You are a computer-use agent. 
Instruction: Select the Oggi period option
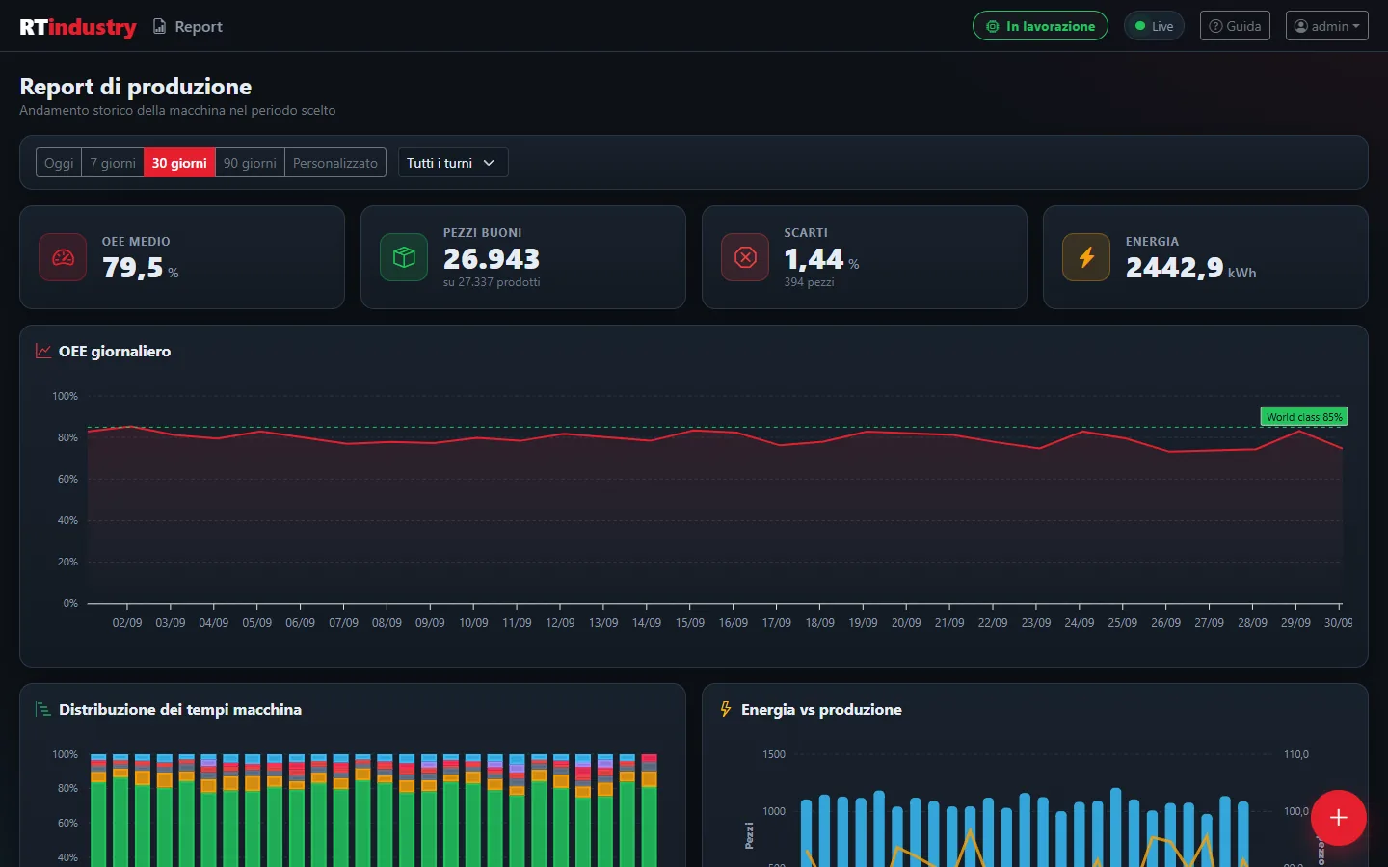[x=59, y=163]
